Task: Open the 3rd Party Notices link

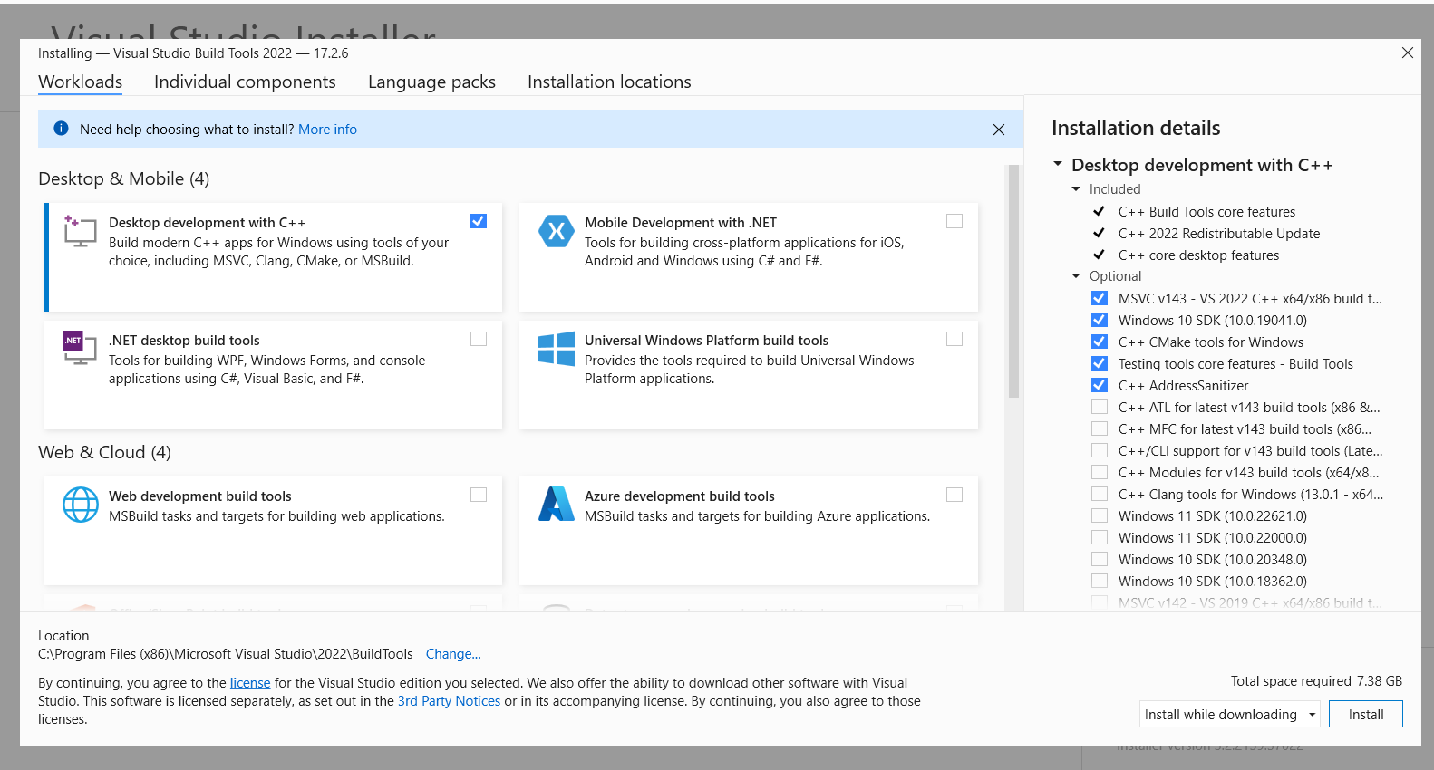Action: click(449, 701)
